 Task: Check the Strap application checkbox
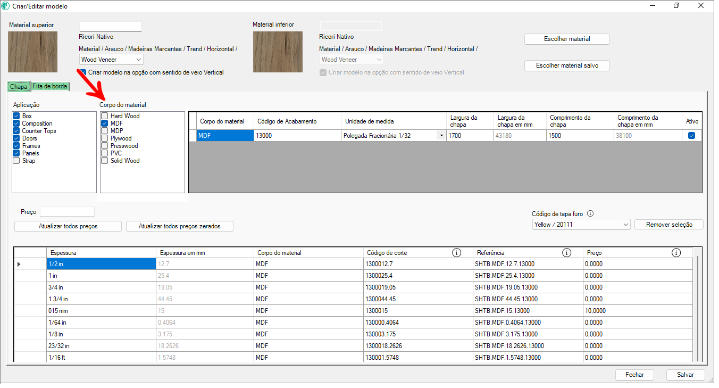point(16,161)
